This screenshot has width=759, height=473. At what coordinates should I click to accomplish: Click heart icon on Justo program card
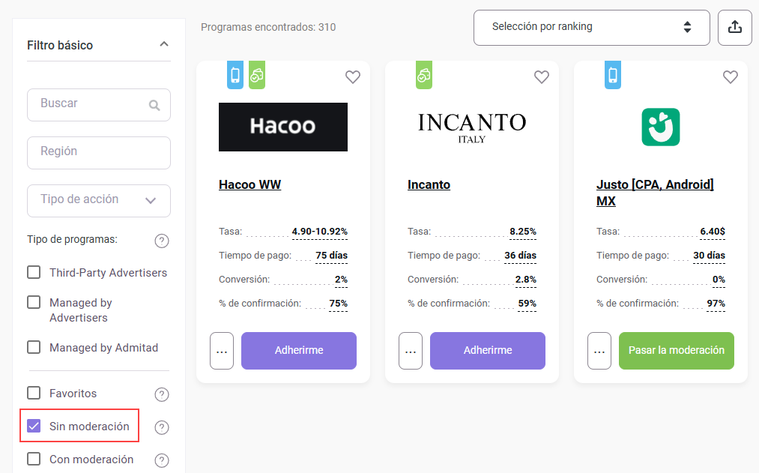coord(731,77)
